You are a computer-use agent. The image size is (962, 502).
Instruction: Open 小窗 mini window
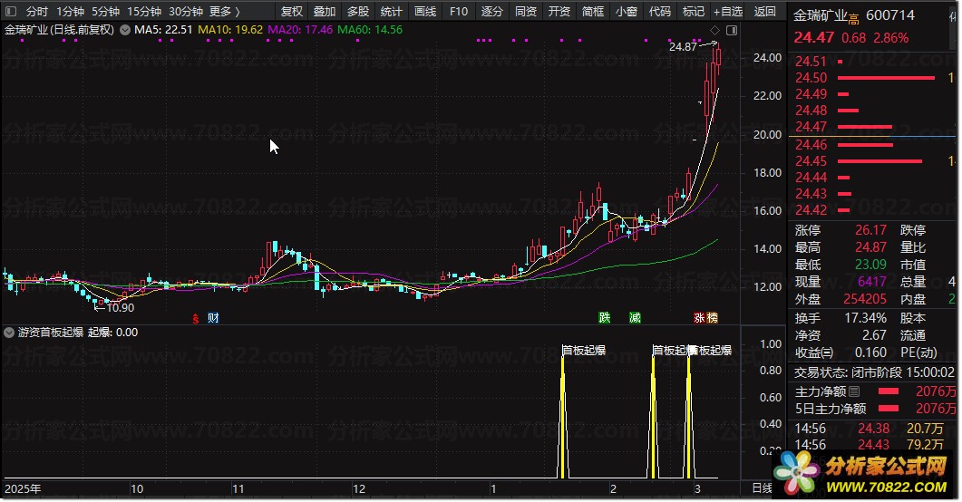coord(627,12)
